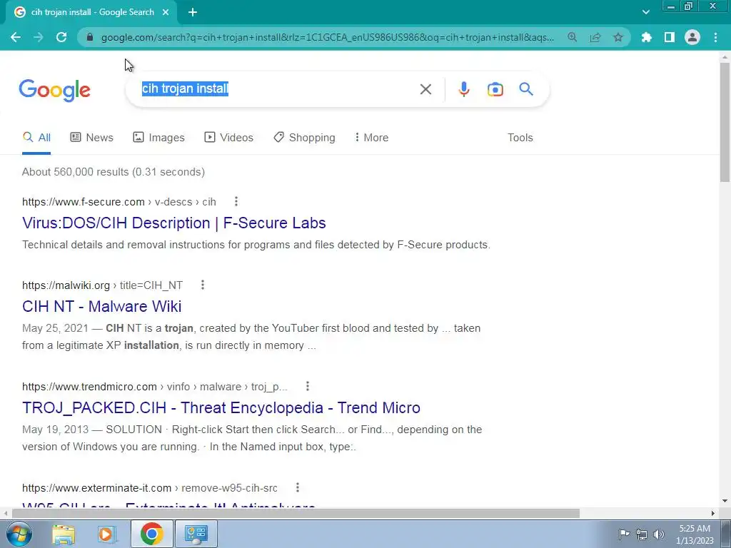This screenshot has height=548, width=731.
Task: Open the Chrome three-dot menu
Action: [x=715, y=37]
